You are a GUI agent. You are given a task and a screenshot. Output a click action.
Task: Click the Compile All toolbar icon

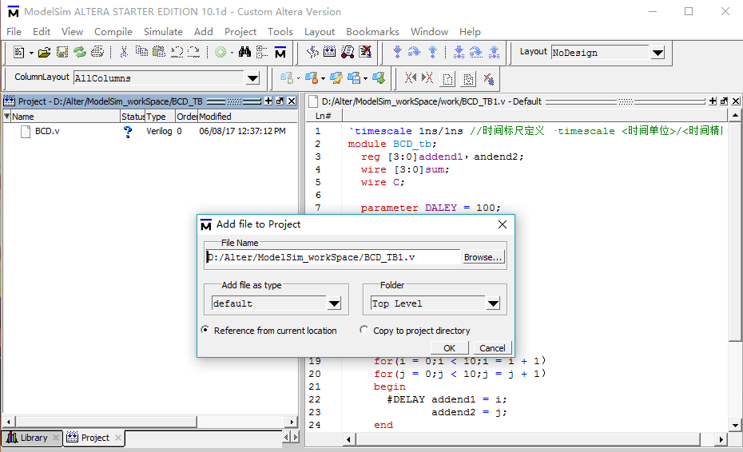pyautogui.click(x=329, y=52)
